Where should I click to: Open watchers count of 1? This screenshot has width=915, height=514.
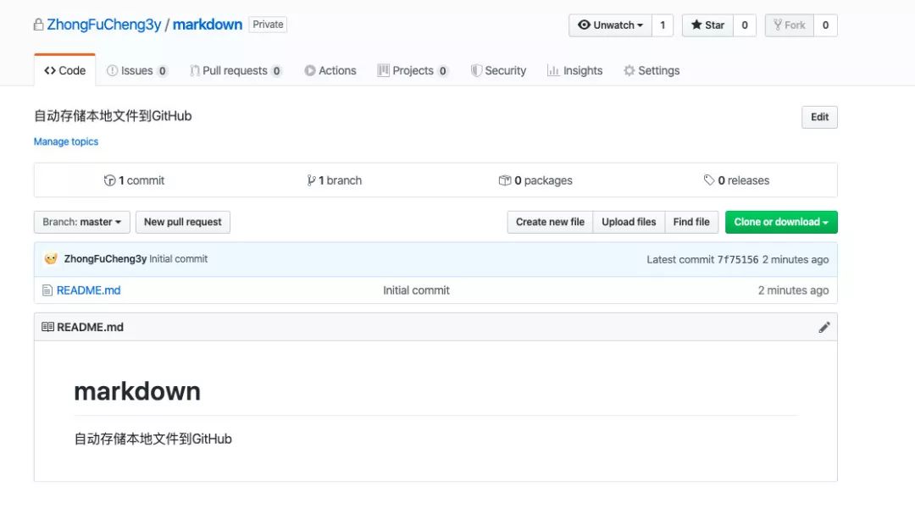(x=663, y=25)
